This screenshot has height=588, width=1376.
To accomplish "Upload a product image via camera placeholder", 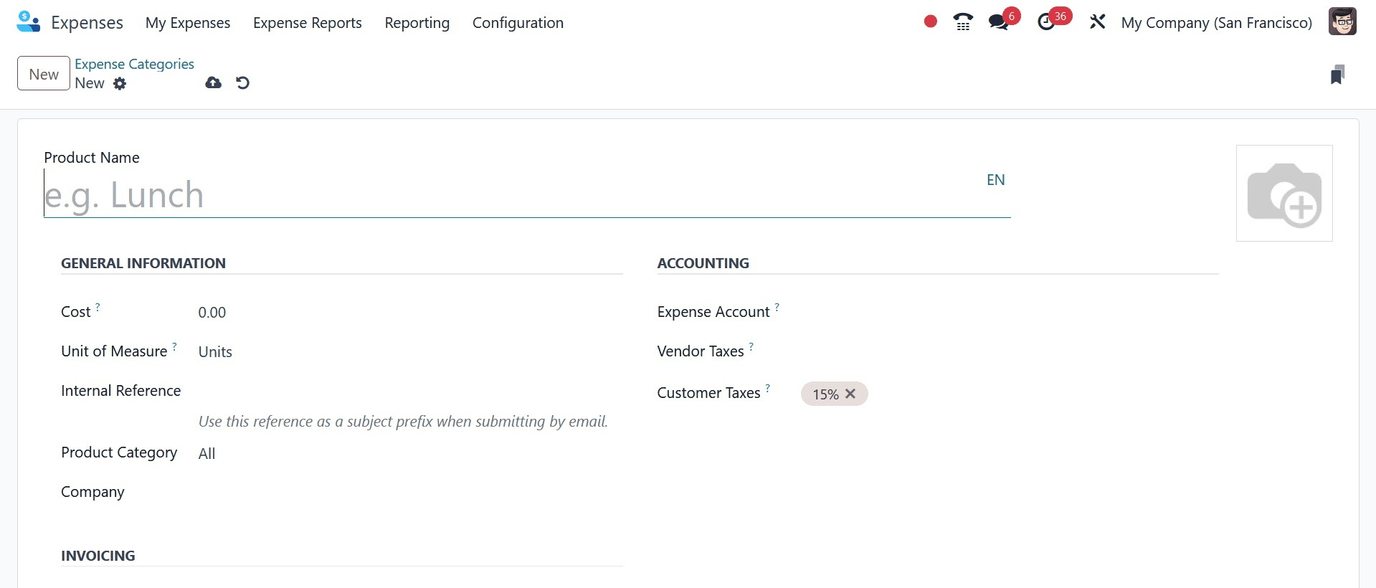I will click(x=1284, y=194).
